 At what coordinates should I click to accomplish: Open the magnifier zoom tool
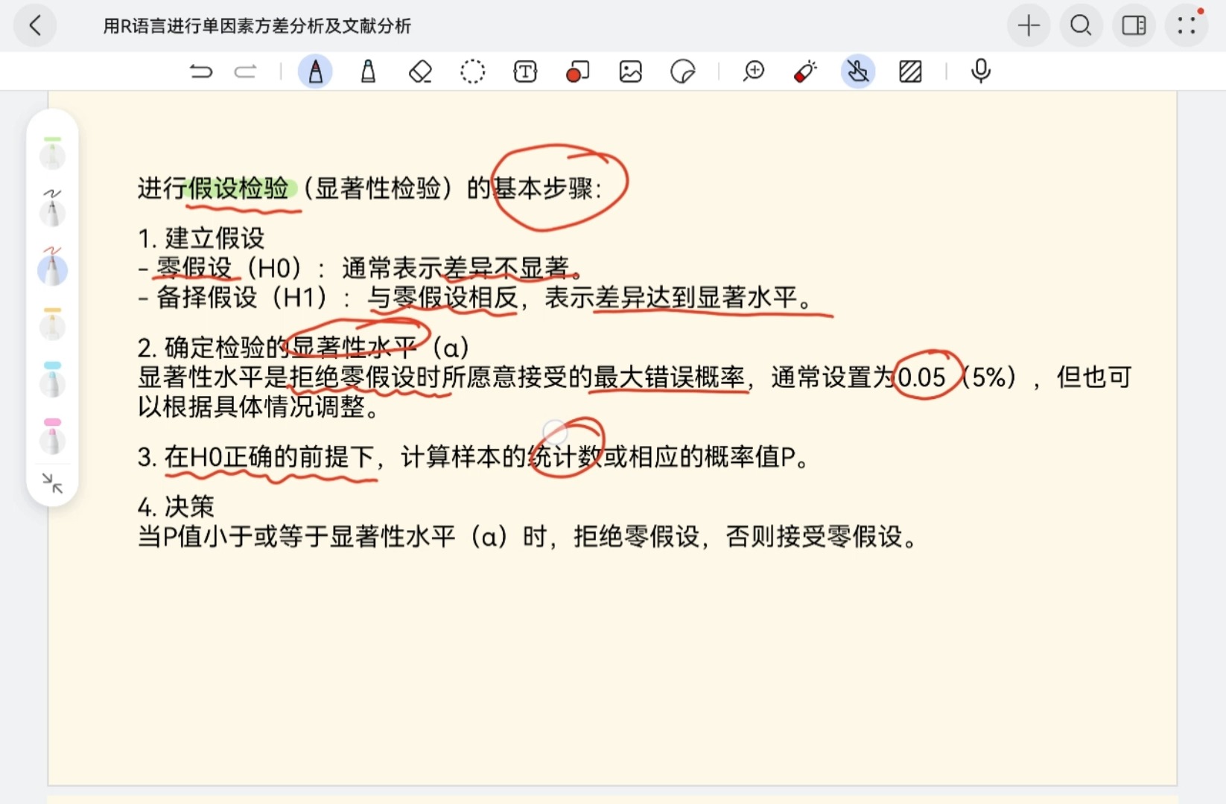(754, 71)
